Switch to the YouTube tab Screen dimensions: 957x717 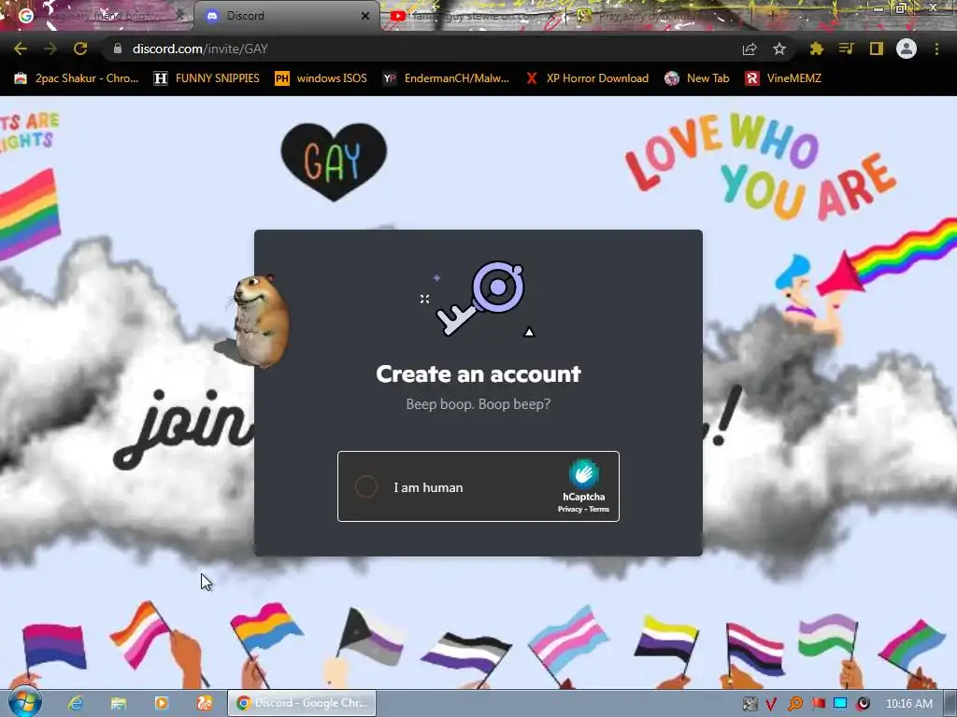476,16
